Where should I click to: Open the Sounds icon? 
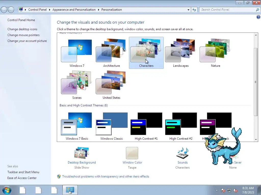(182, 153)
